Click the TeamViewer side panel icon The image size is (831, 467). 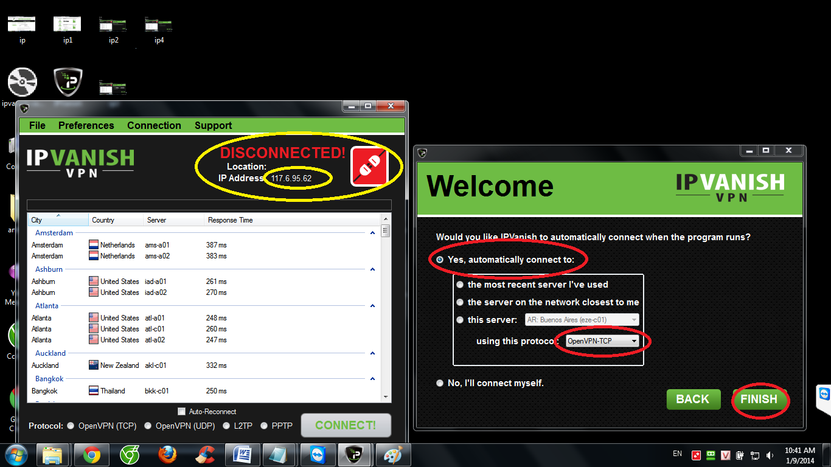pos(824,394)
